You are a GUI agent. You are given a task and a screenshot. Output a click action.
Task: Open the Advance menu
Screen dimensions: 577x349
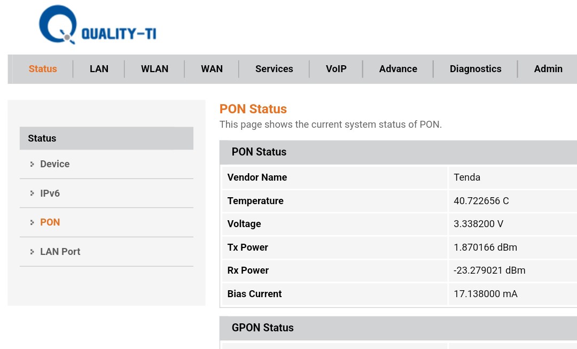click(x=398, y=69)
